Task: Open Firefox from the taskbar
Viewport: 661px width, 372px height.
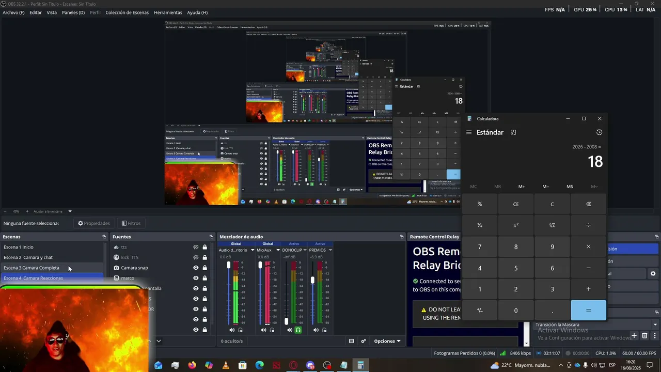Action: pos(192,365)
